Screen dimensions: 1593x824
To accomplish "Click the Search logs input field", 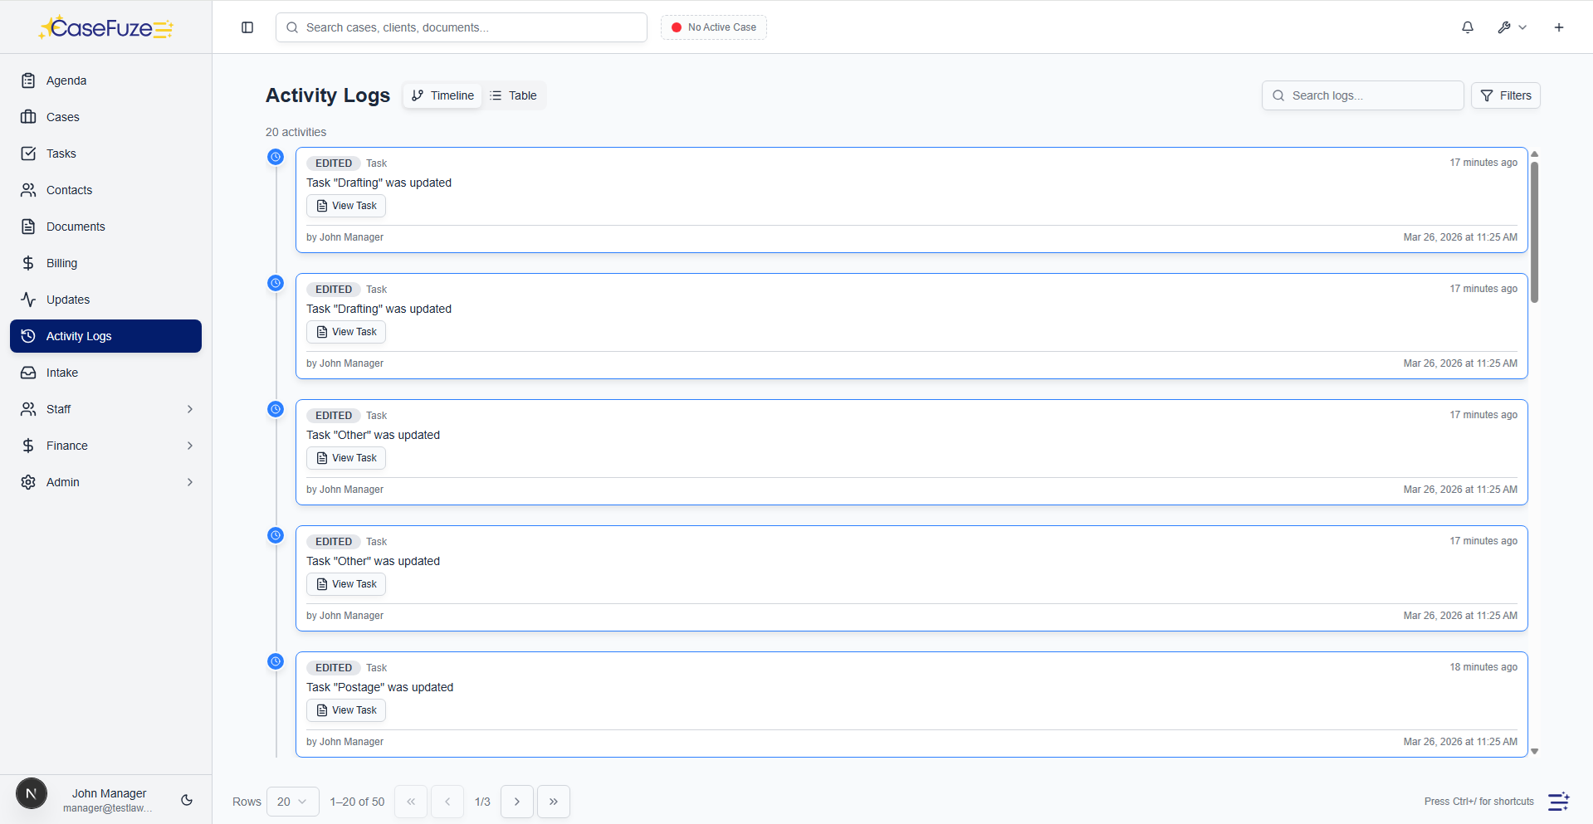I will pyautogui.click(x=1362, y=95).
